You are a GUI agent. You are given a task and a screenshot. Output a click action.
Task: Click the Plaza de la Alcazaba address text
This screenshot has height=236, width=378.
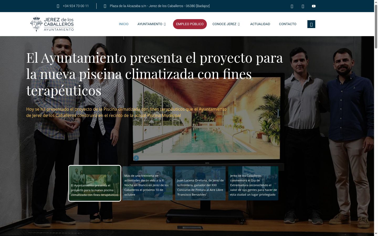coord(160,6)
